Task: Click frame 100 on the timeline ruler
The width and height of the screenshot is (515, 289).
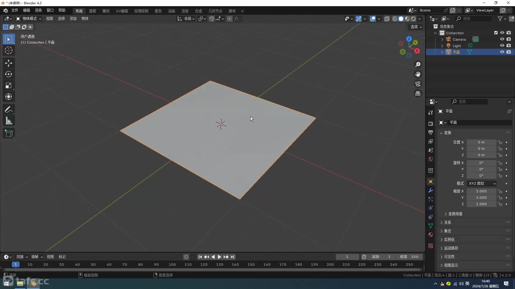Action: [172, 264]
